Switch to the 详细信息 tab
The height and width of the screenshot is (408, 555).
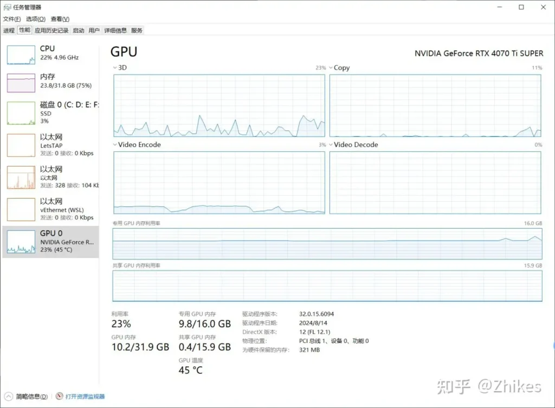115,30
